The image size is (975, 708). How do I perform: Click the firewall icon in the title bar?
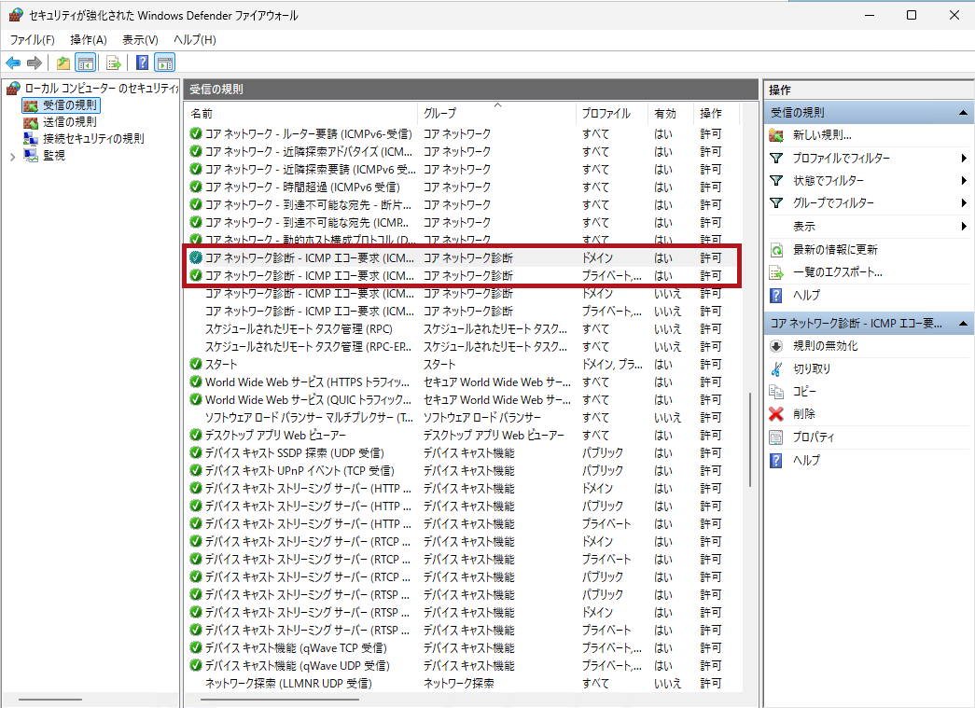pos(16,15)
